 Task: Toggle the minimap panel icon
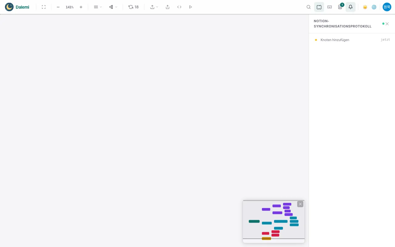pos(319,7)
